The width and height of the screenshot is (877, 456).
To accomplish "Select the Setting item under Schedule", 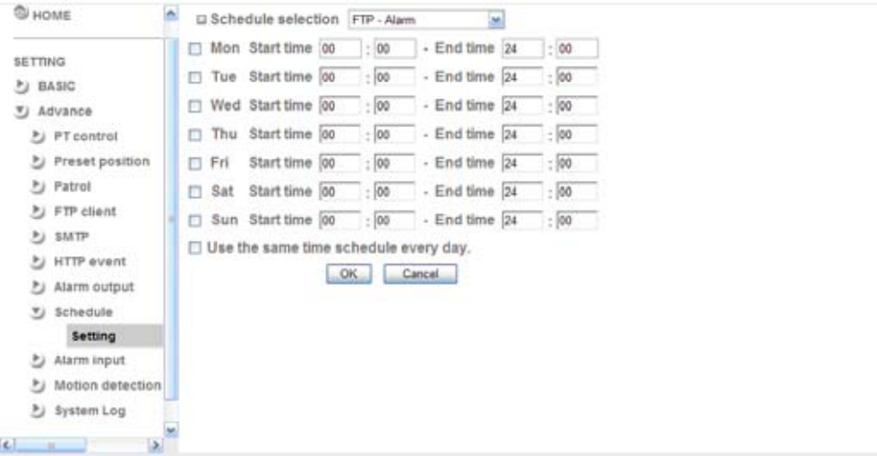I will point(93,336).
